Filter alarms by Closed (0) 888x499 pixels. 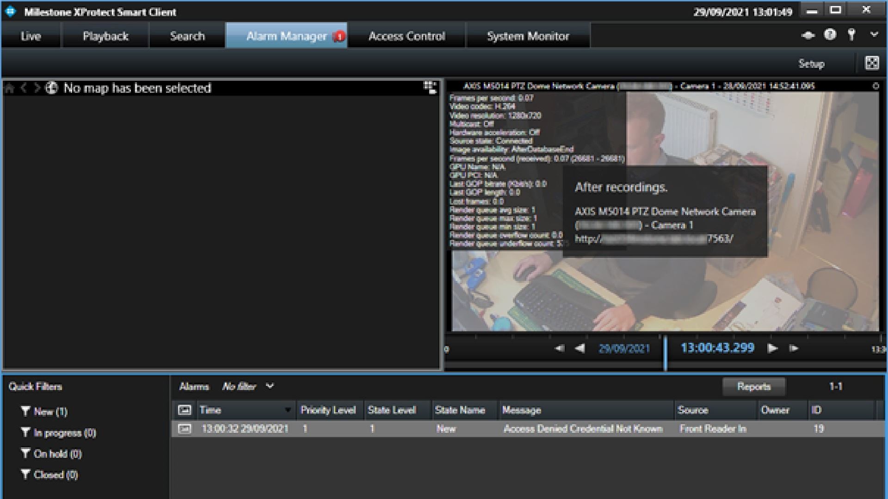(49, 475)
